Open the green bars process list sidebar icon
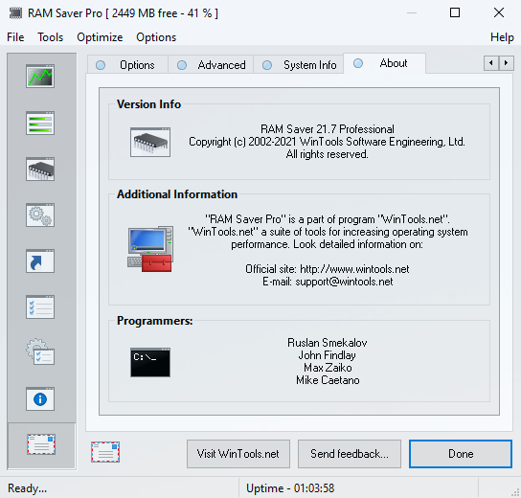Screen dimensions: 521x498 coord(40,123)
